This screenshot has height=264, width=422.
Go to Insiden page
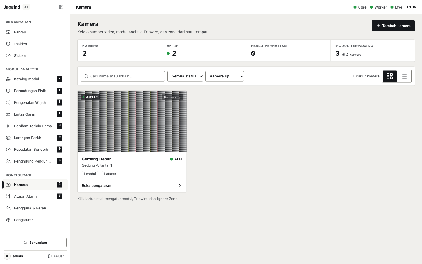pyautogui.click(x=35, y=44)
